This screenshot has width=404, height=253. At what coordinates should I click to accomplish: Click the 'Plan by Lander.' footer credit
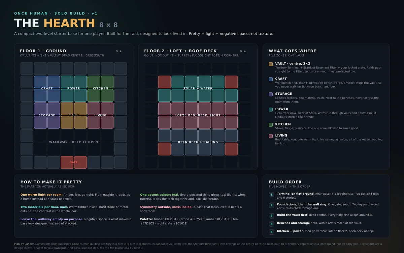[24, 244]
